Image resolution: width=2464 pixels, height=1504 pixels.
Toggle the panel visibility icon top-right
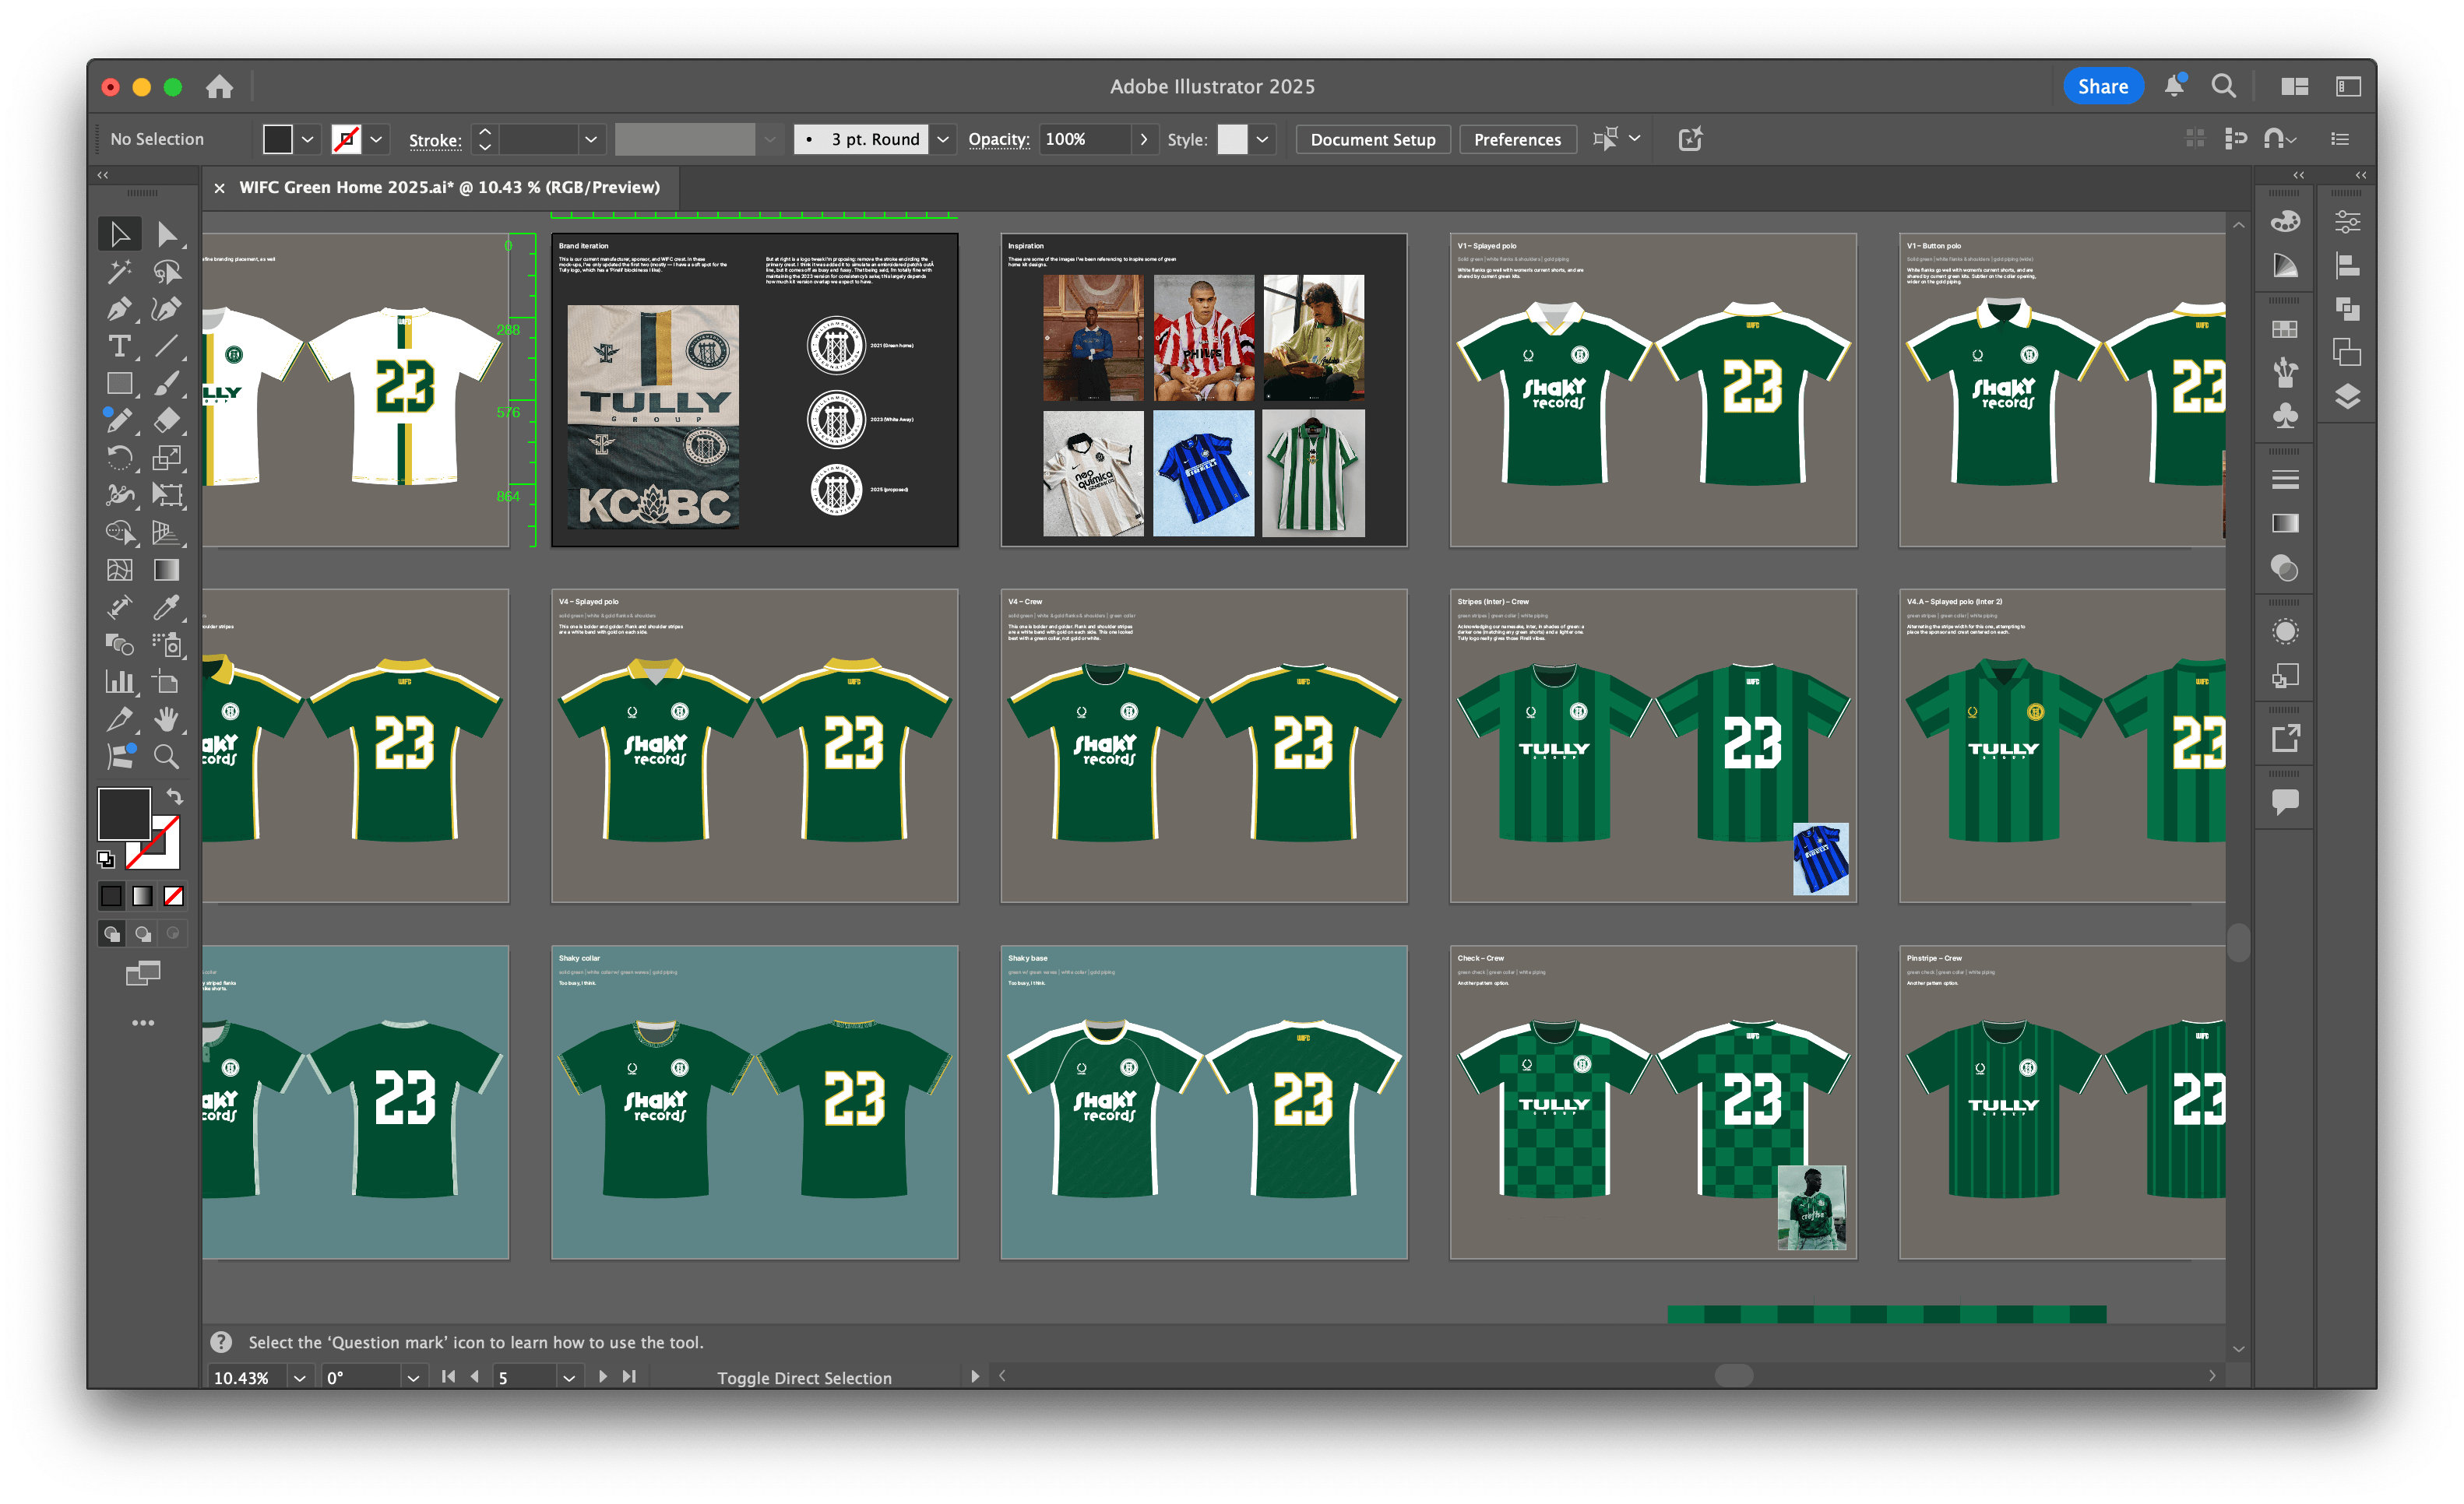click(2348, 87)
